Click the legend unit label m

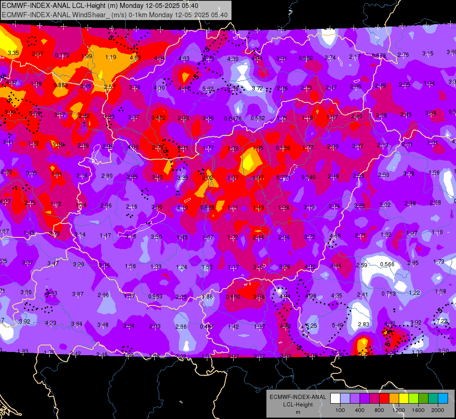(x=298, y=412)
